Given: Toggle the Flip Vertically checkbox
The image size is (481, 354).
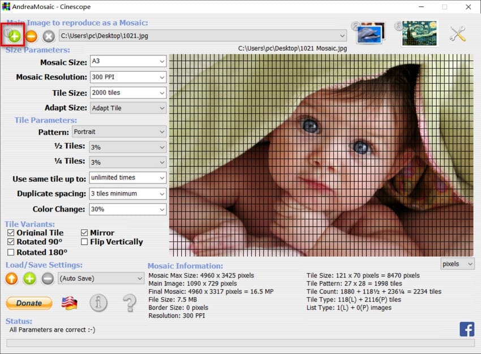Looking at the screenshot, I should 84,242.
